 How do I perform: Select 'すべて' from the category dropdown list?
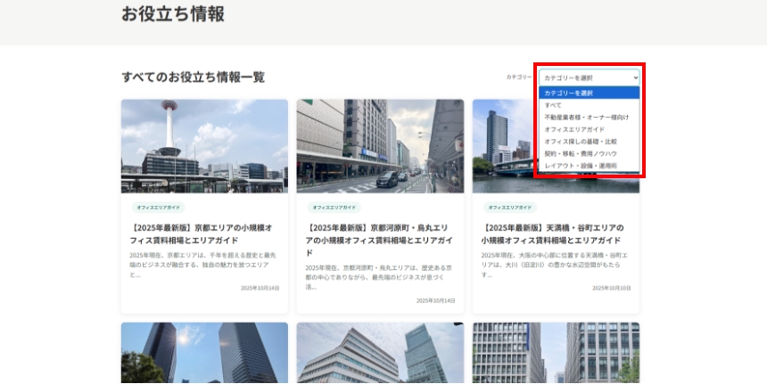pyautogui.click(x=553, y=105)
